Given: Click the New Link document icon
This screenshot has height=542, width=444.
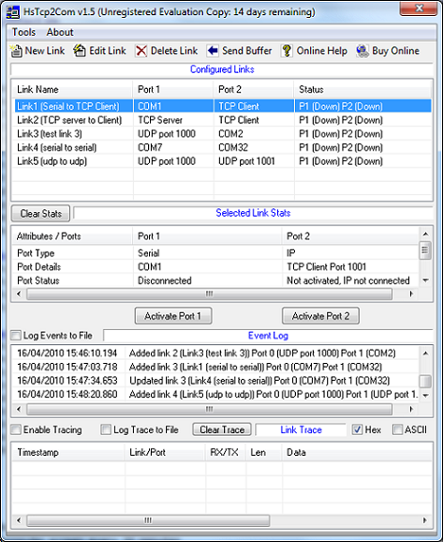Looking at the screenshot, I should 16,52.
